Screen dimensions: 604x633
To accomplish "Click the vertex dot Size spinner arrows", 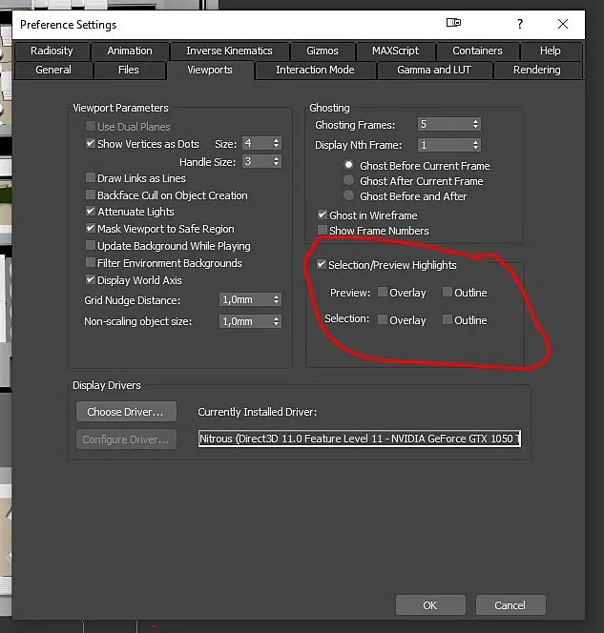I will pyautogui.click(x=276, y=143).
